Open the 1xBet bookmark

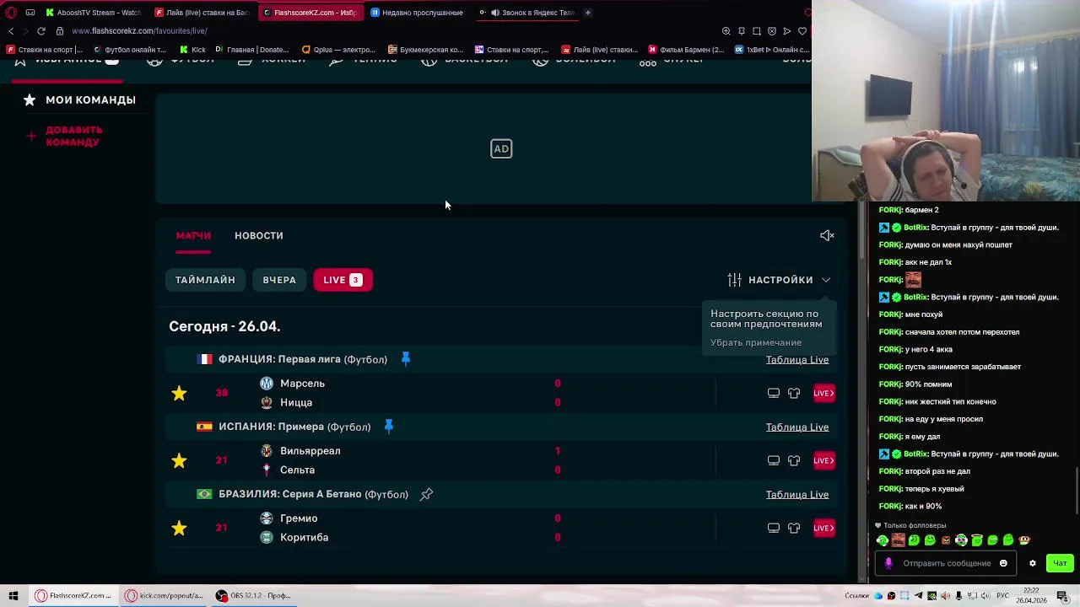772,50
